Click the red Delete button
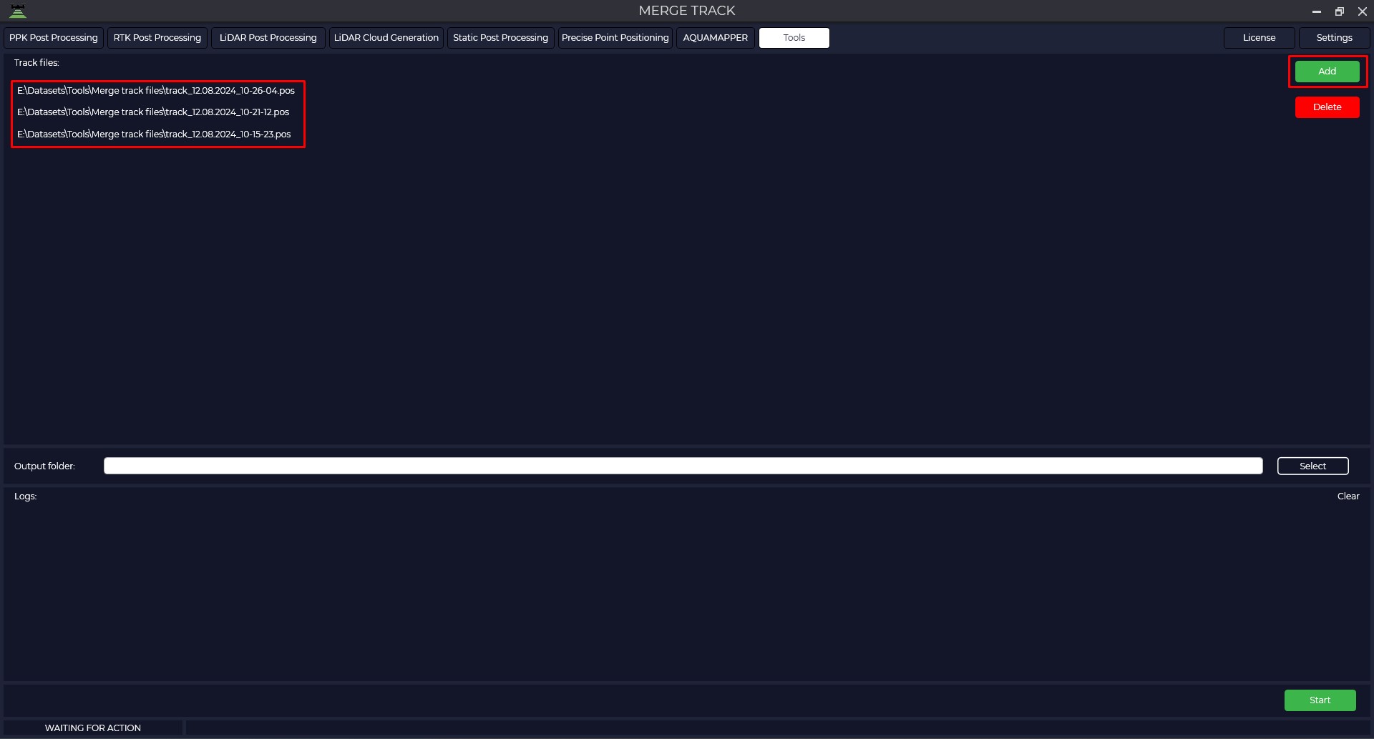1374x739 pixels. (1327, 107)
